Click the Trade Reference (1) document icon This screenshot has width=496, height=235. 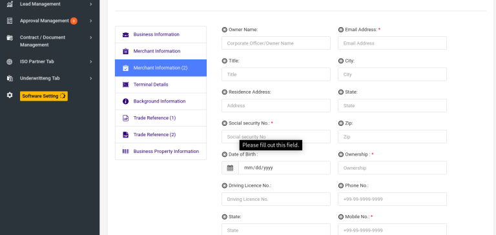(x=125, y=118)
